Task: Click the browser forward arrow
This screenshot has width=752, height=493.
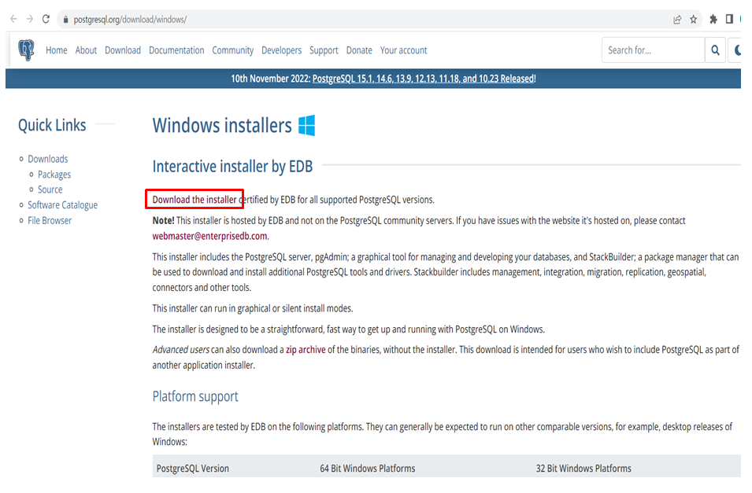Action: click(30, 19)
